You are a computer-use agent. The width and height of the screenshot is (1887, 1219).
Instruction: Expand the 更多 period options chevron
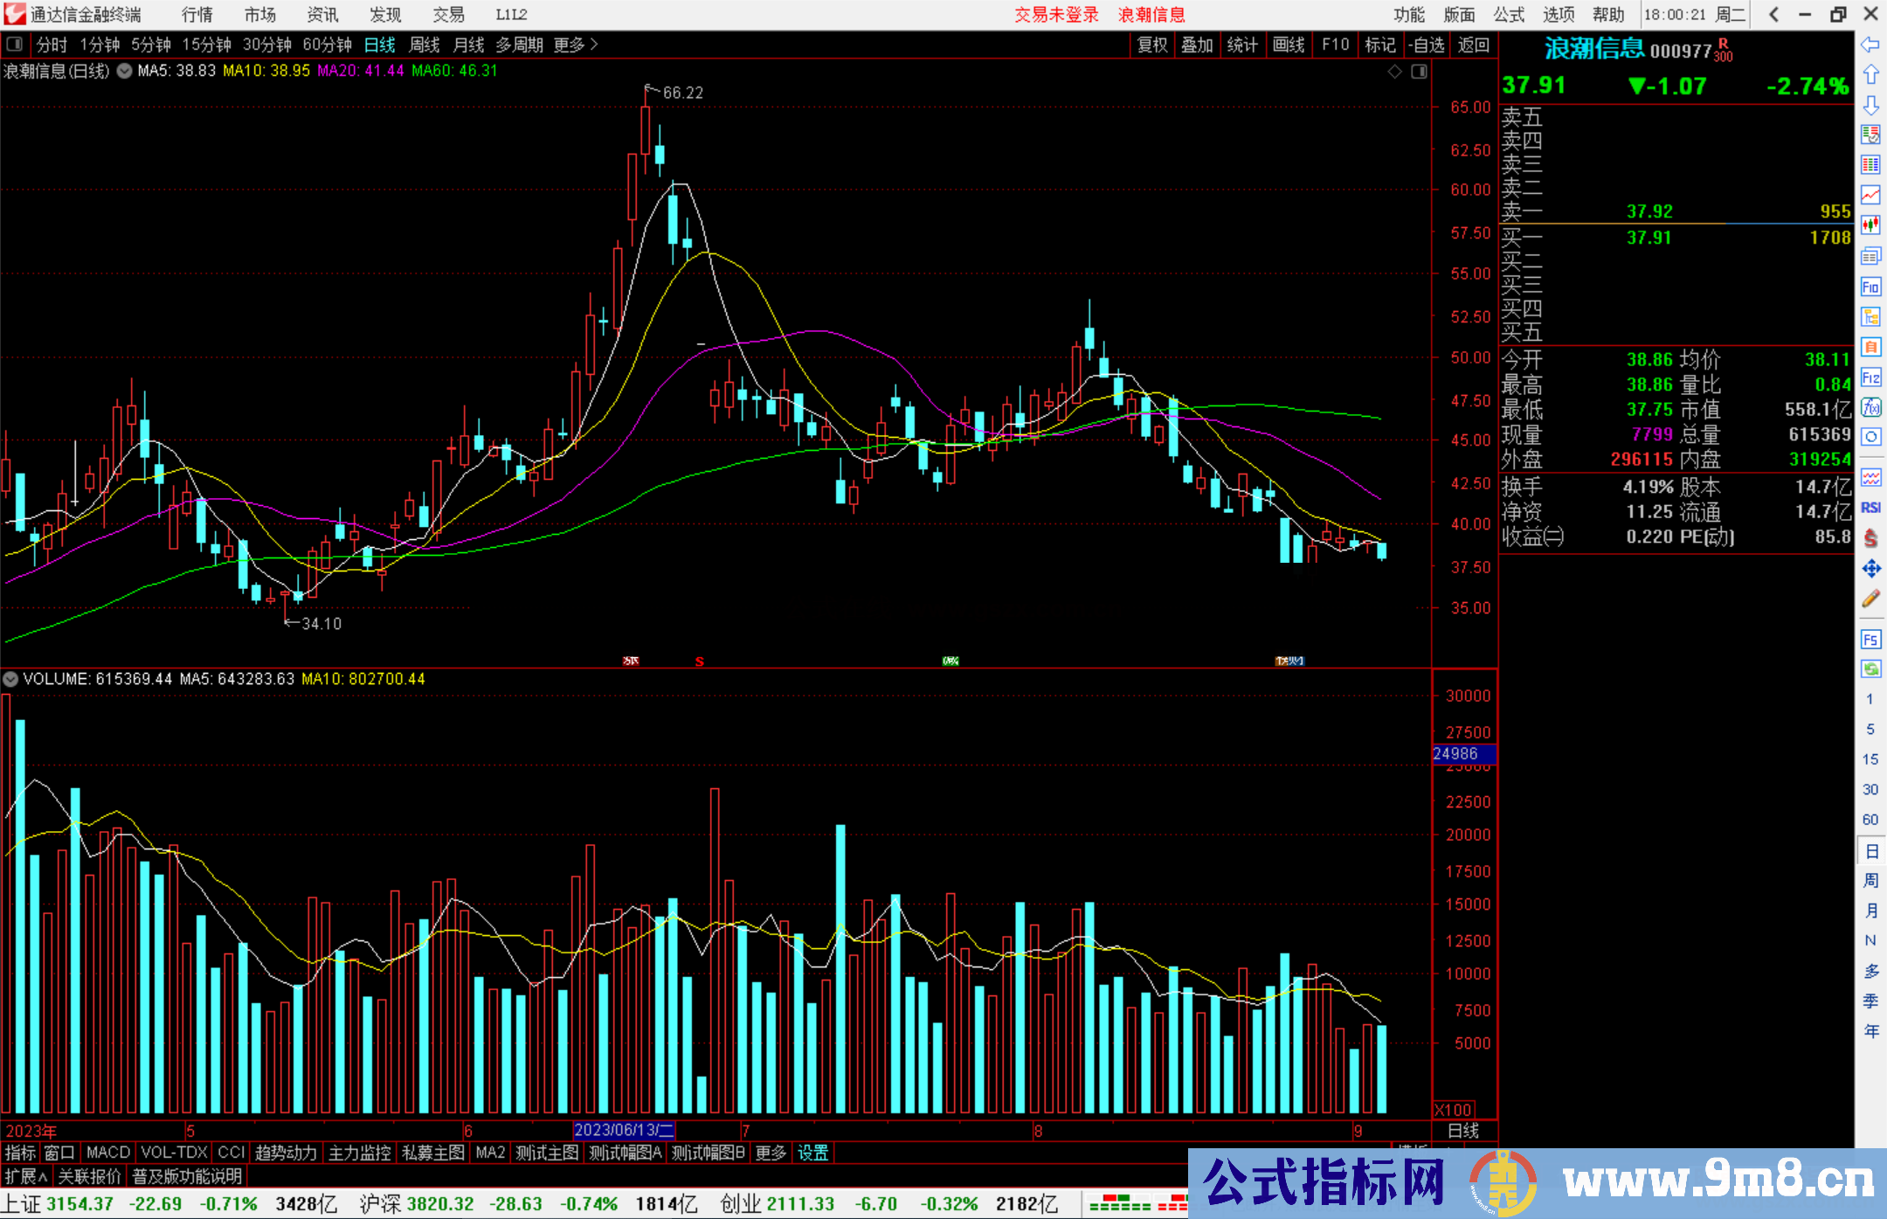click(x=594, y=44)
